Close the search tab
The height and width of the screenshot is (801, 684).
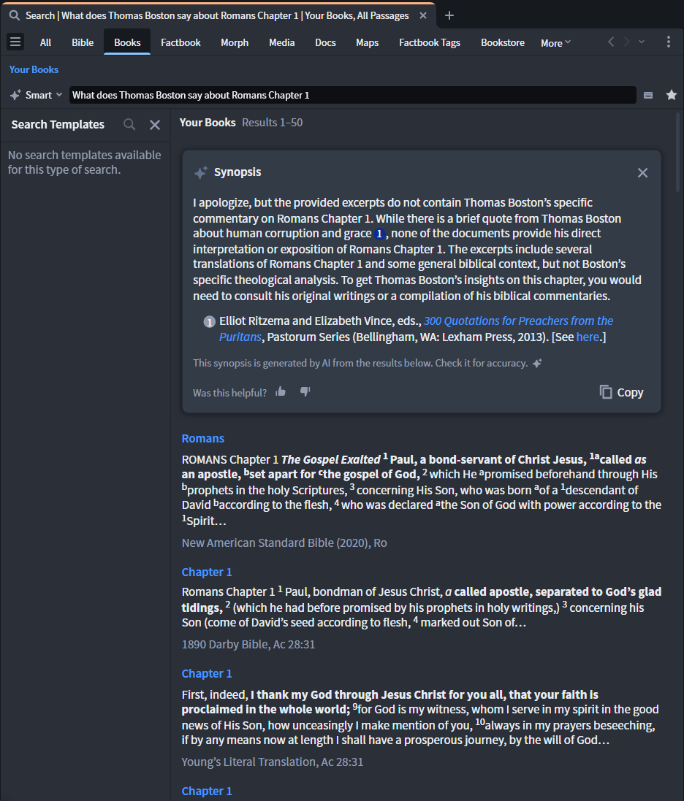[423, 16]
